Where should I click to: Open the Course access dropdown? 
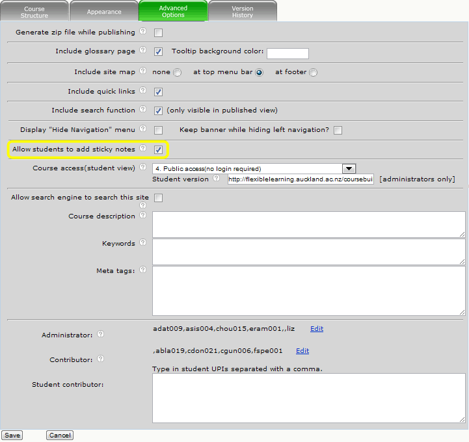click(x=254, y=169)
